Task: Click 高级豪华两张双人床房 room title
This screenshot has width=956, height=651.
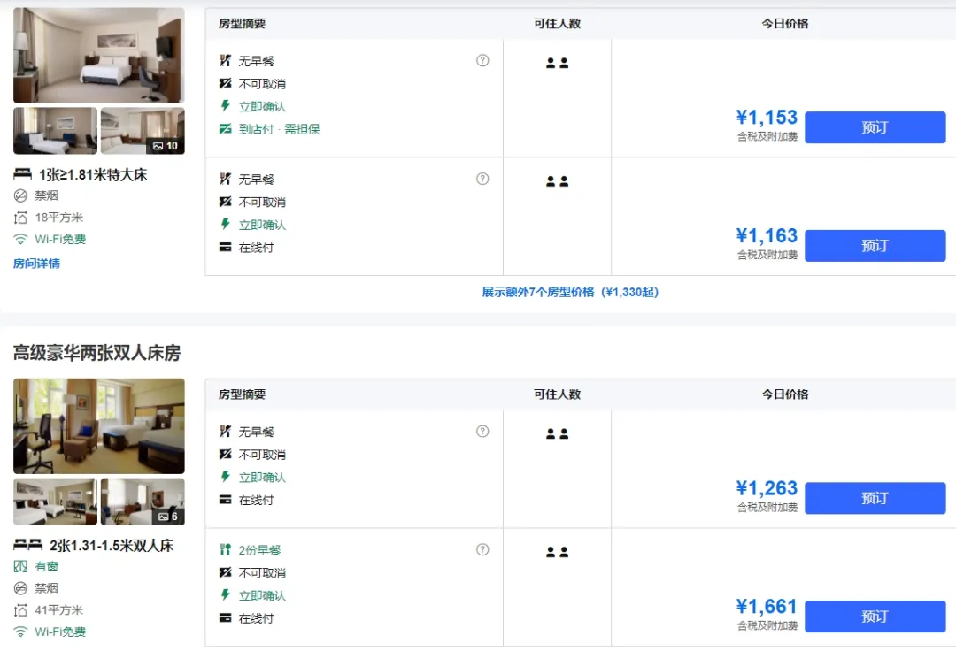Action: pyautogui.click(x=96, y=353)
